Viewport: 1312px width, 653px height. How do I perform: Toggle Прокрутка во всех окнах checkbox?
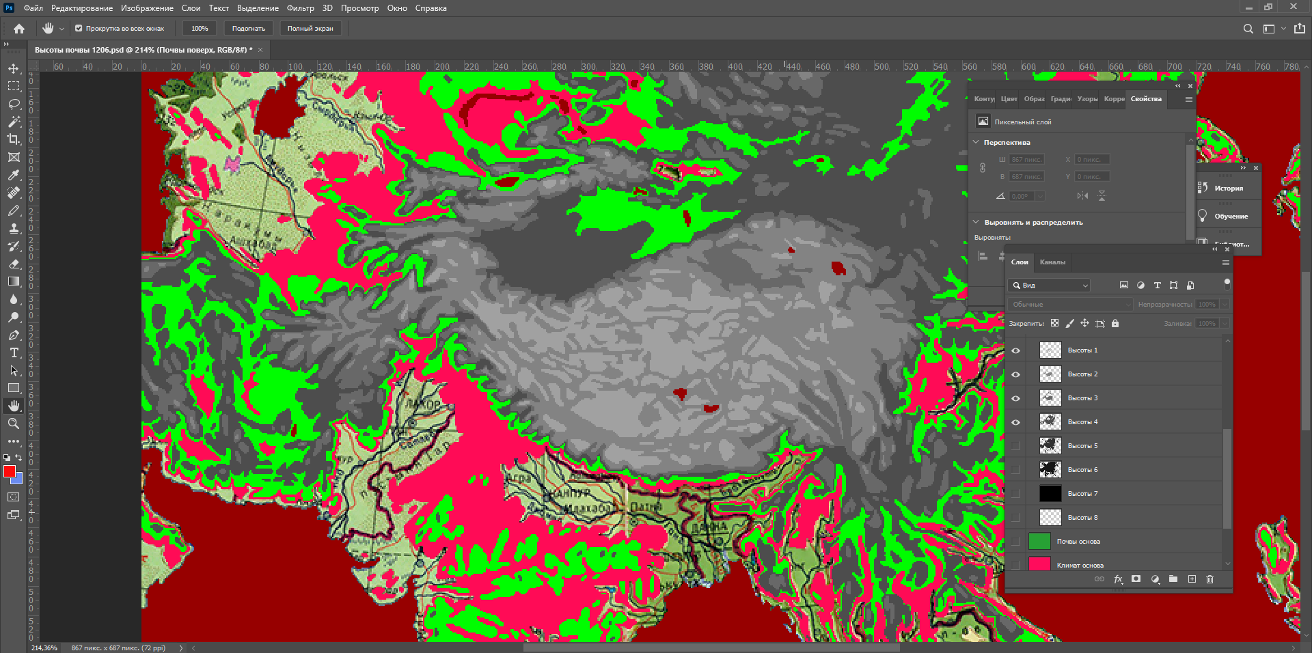pyautogui.click(x=79, y=29)
